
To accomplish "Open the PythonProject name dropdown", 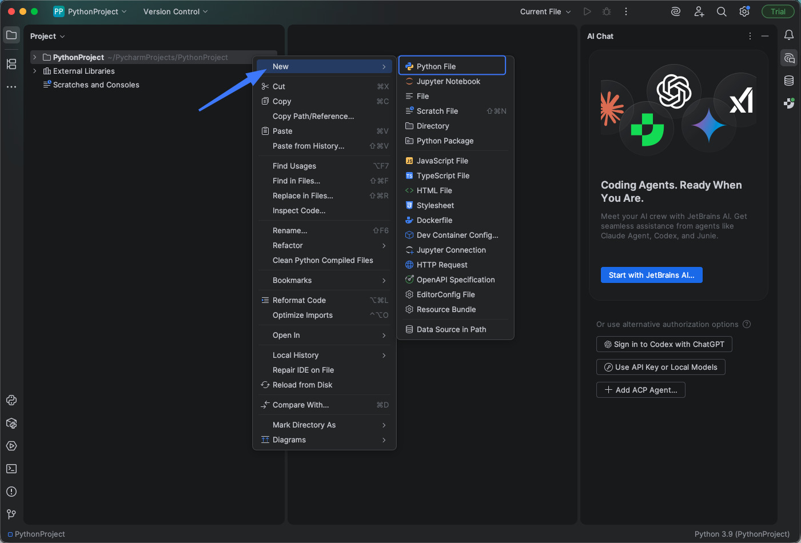I will point(97,11).
